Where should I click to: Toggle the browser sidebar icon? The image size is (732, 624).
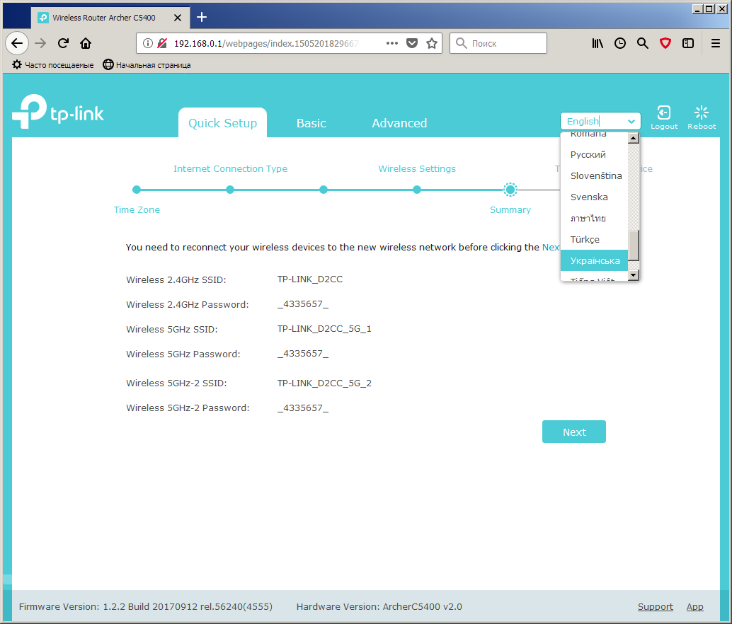point(688,43)
